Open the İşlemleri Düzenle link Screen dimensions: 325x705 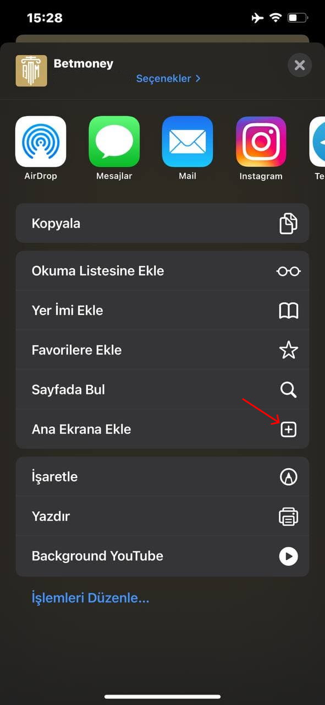(91, 598)
